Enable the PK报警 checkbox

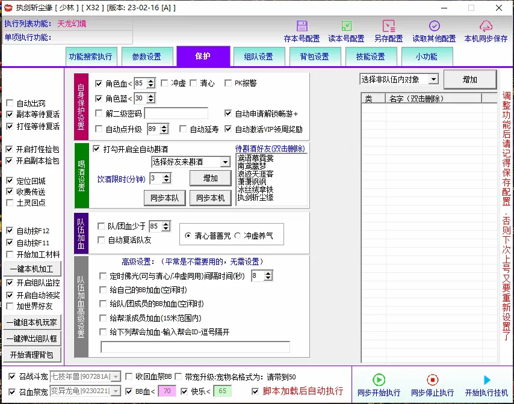click(228, 83)
